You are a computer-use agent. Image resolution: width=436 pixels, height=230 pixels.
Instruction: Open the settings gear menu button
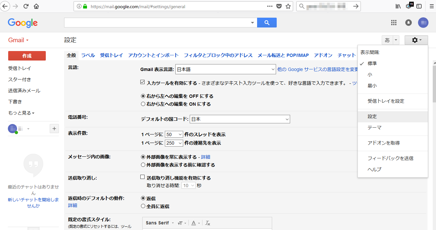[x=416, y=40]
